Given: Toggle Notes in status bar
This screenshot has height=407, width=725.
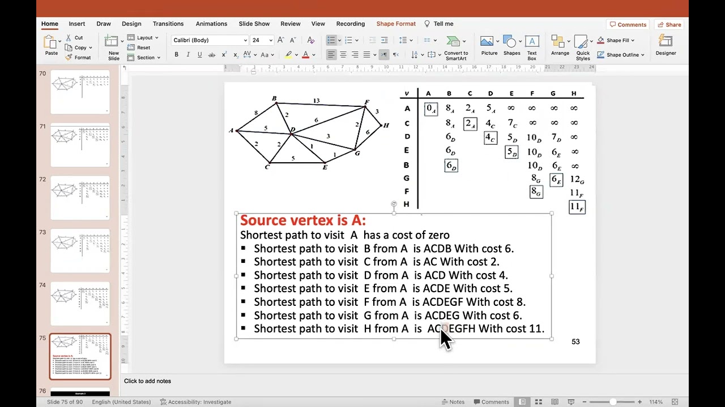Looking at the screenshot, I should (453, 402).
